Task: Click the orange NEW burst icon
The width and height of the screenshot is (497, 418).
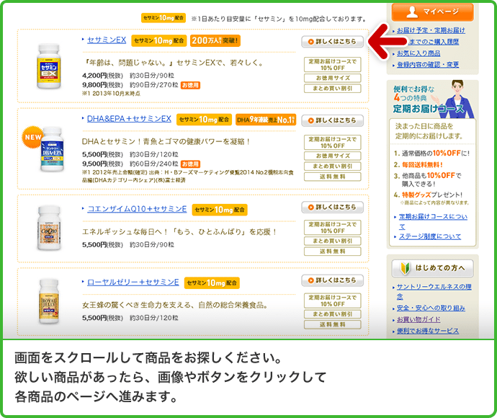Action: 32,137
